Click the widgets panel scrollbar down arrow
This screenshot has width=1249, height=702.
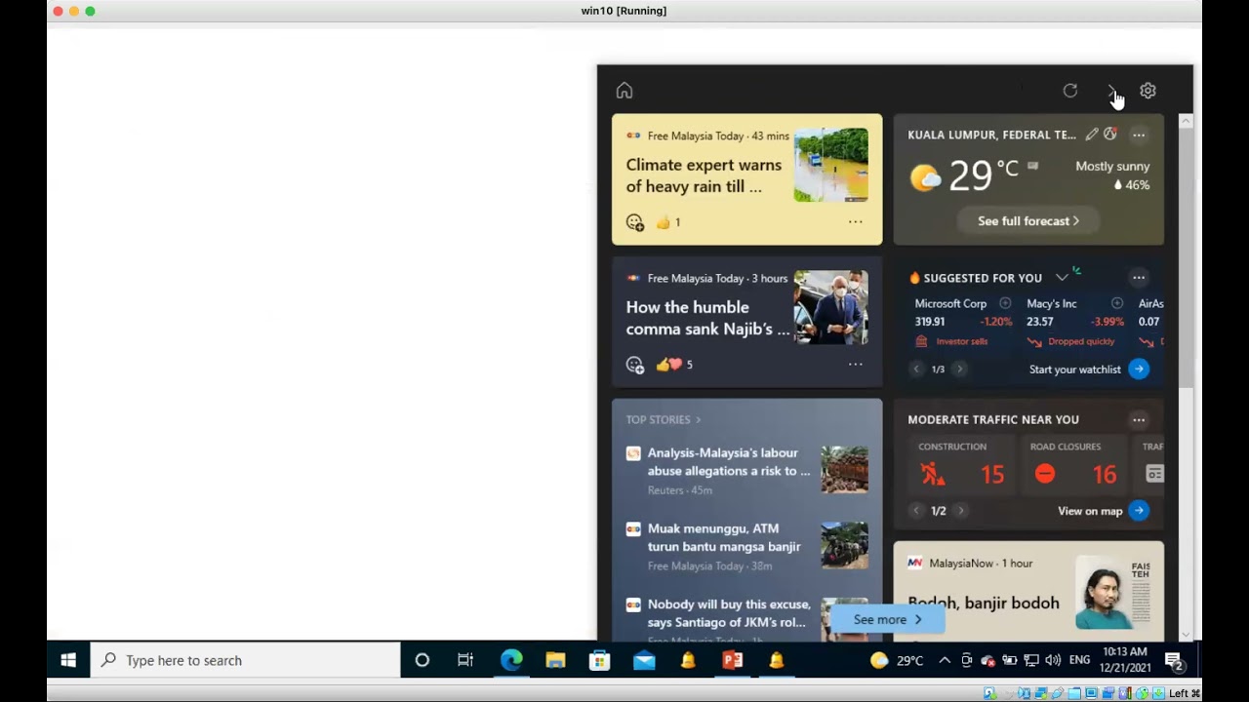pos(1186,634)
